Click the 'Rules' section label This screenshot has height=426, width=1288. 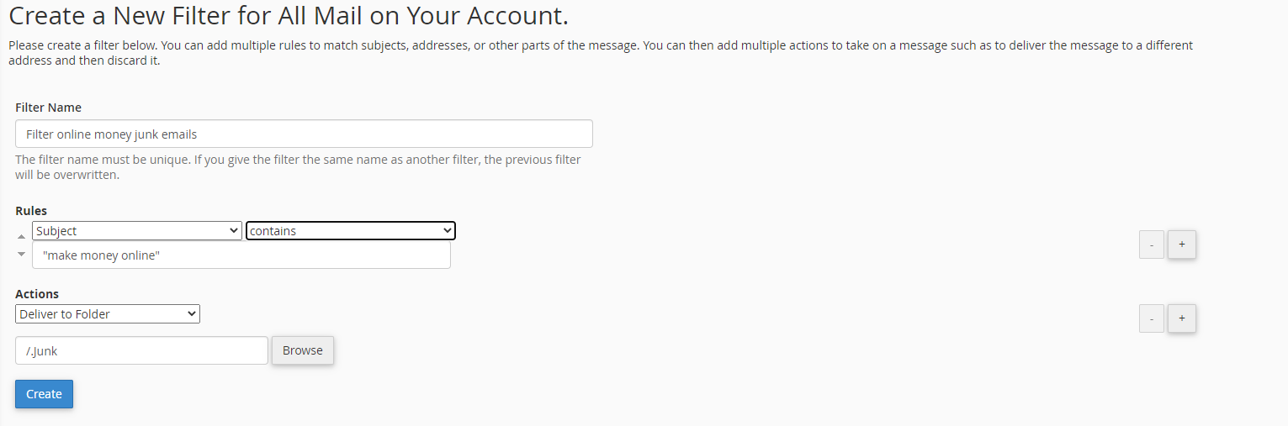(x=31, y=211)
